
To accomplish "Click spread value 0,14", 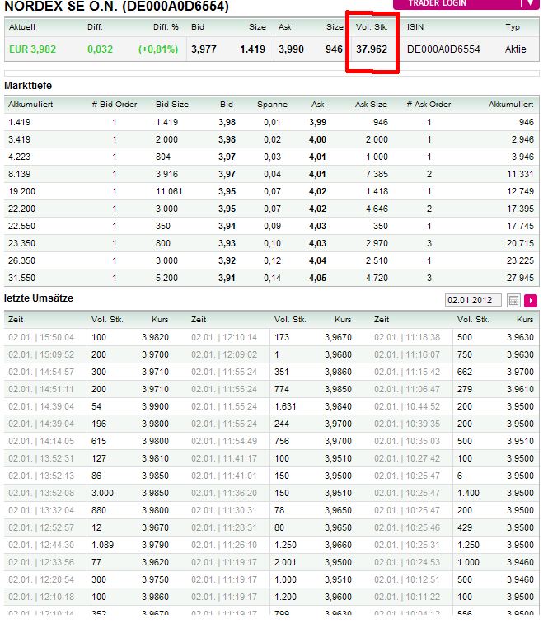I will click(x=273, y=278).
